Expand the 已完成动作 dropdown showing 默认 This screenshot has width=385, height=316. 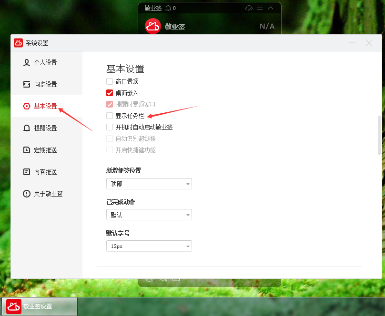[149, 215]
